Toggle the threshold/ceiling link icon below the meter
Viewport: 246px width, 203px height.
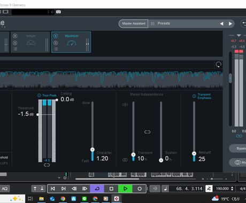point(47,165)
